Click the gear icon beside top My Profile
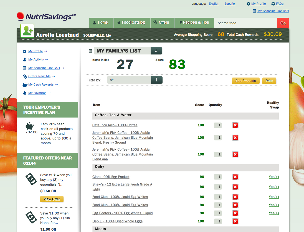The width and height of the screenshot is (304, 232). pyautogui.click(x=248, y=4)
